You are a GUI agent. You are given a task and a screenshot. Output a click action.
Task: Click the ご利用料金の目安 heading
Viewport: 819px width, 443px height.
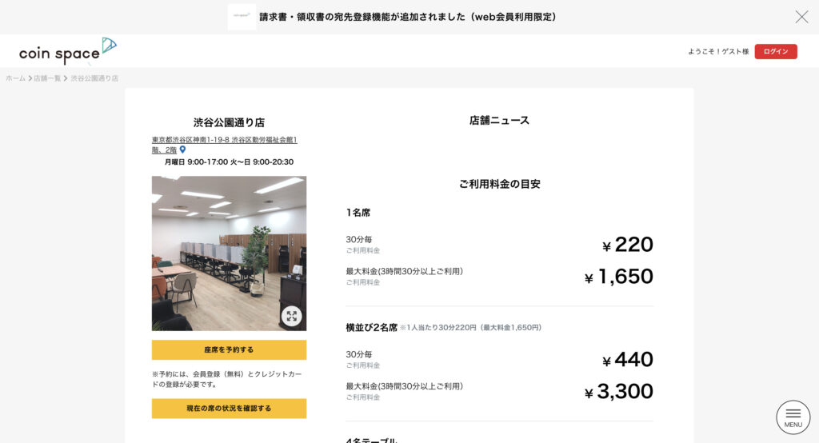[x=499, y=184]
